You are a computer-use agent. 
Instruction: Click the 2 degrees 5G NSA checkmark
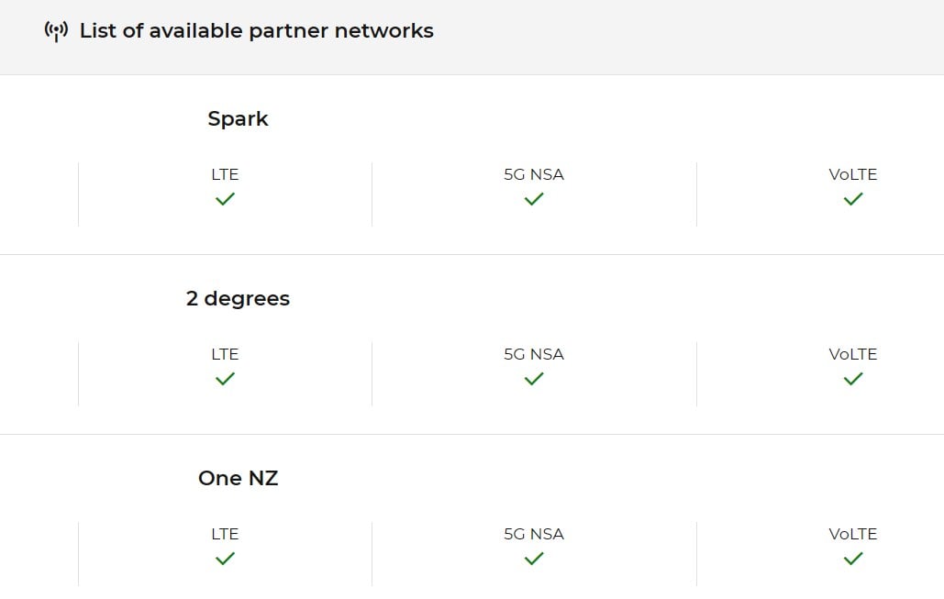[534, 378]
